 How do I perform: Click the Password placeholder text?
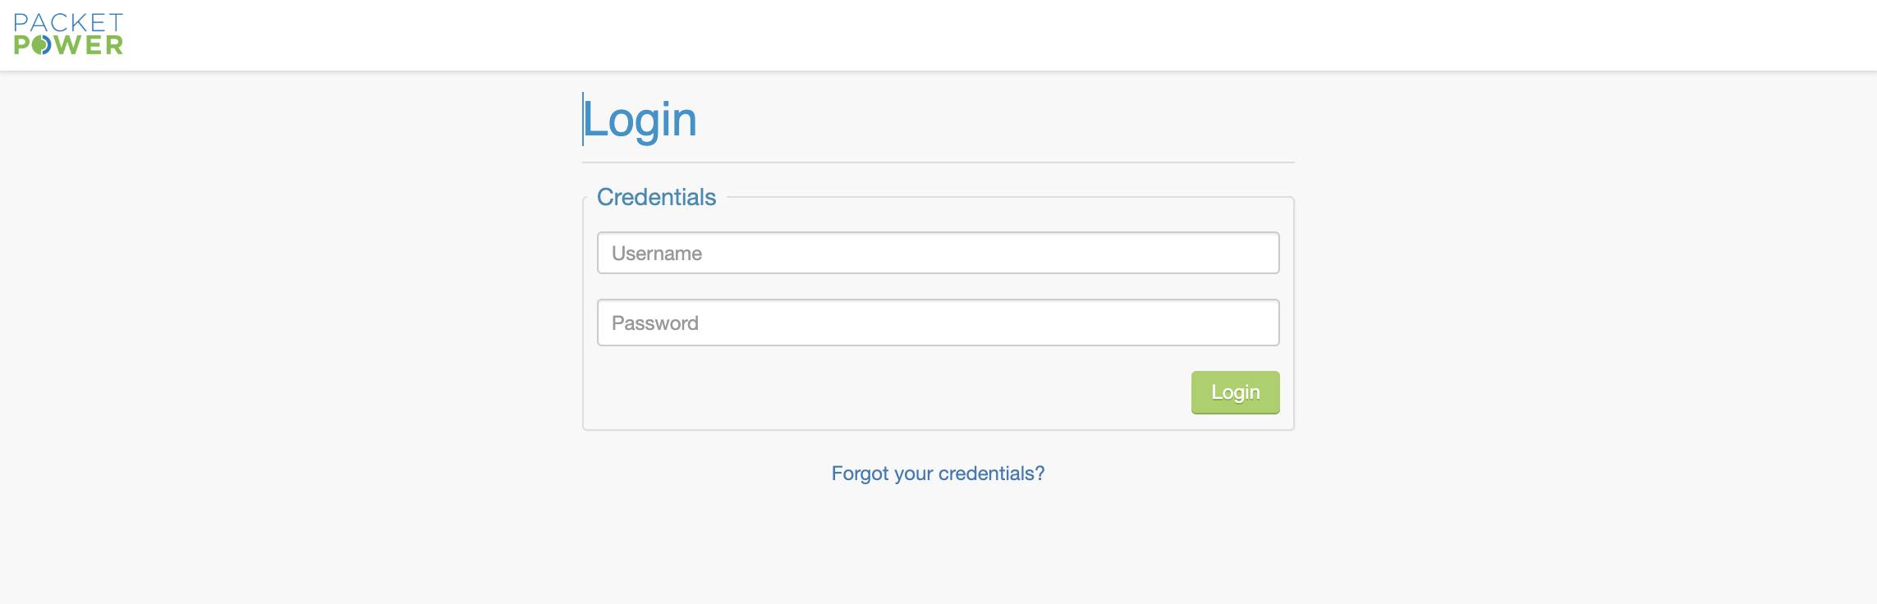[655, 323]
